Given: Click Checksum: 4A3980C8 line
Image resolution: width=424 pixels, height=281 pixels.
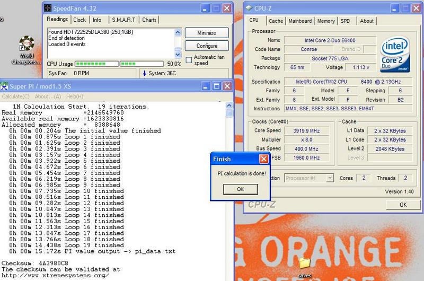Looking at the screenshot, I should pos(35,263).
